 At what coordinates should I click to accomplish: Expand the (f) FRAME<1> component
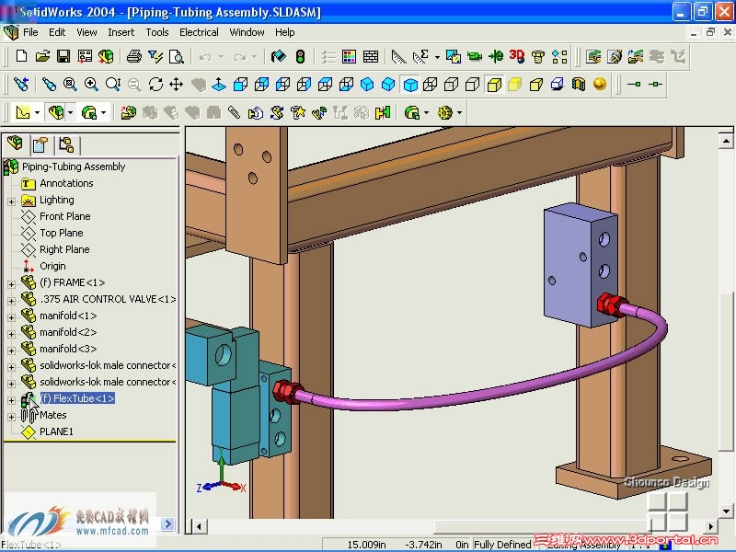click(11, 284)
